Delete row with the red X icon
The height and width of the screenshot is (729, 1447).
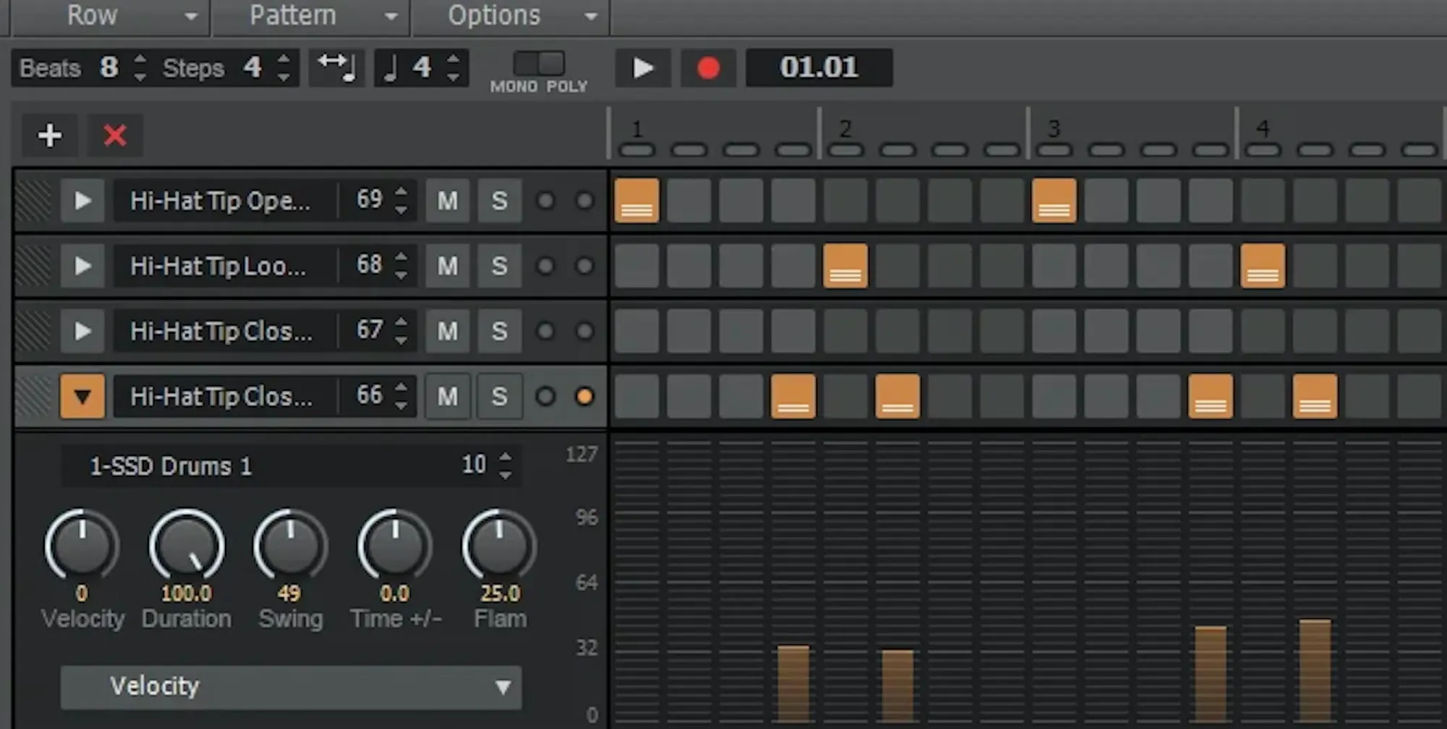click(x=115, y=135)
